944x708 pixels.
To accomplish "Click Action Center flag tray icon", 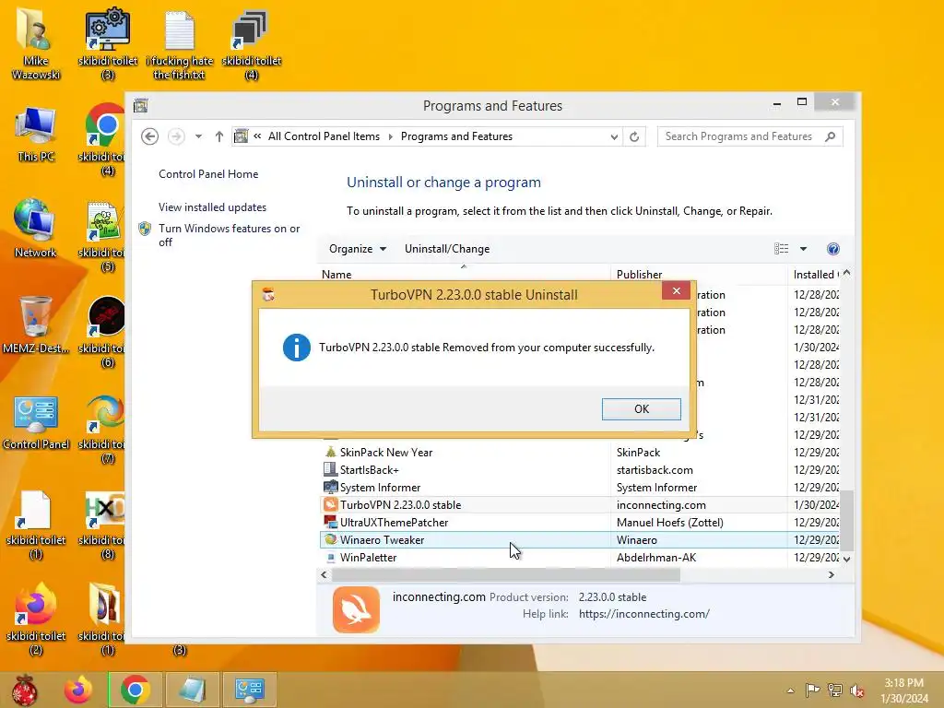I will pos(812,690).
